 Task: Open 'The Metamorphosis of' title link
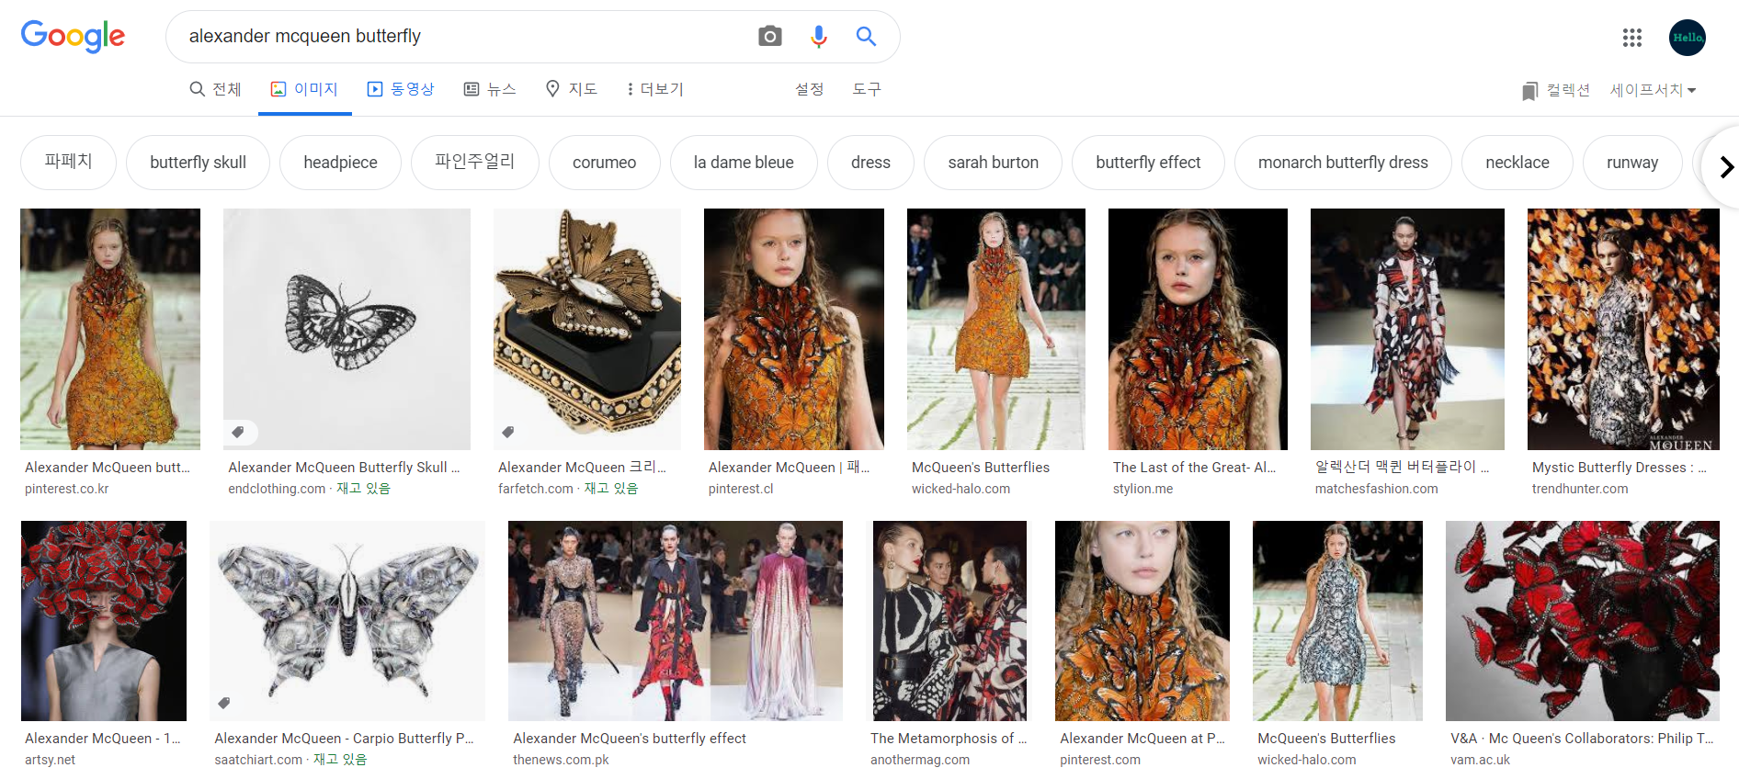click(x=949, y=739)
